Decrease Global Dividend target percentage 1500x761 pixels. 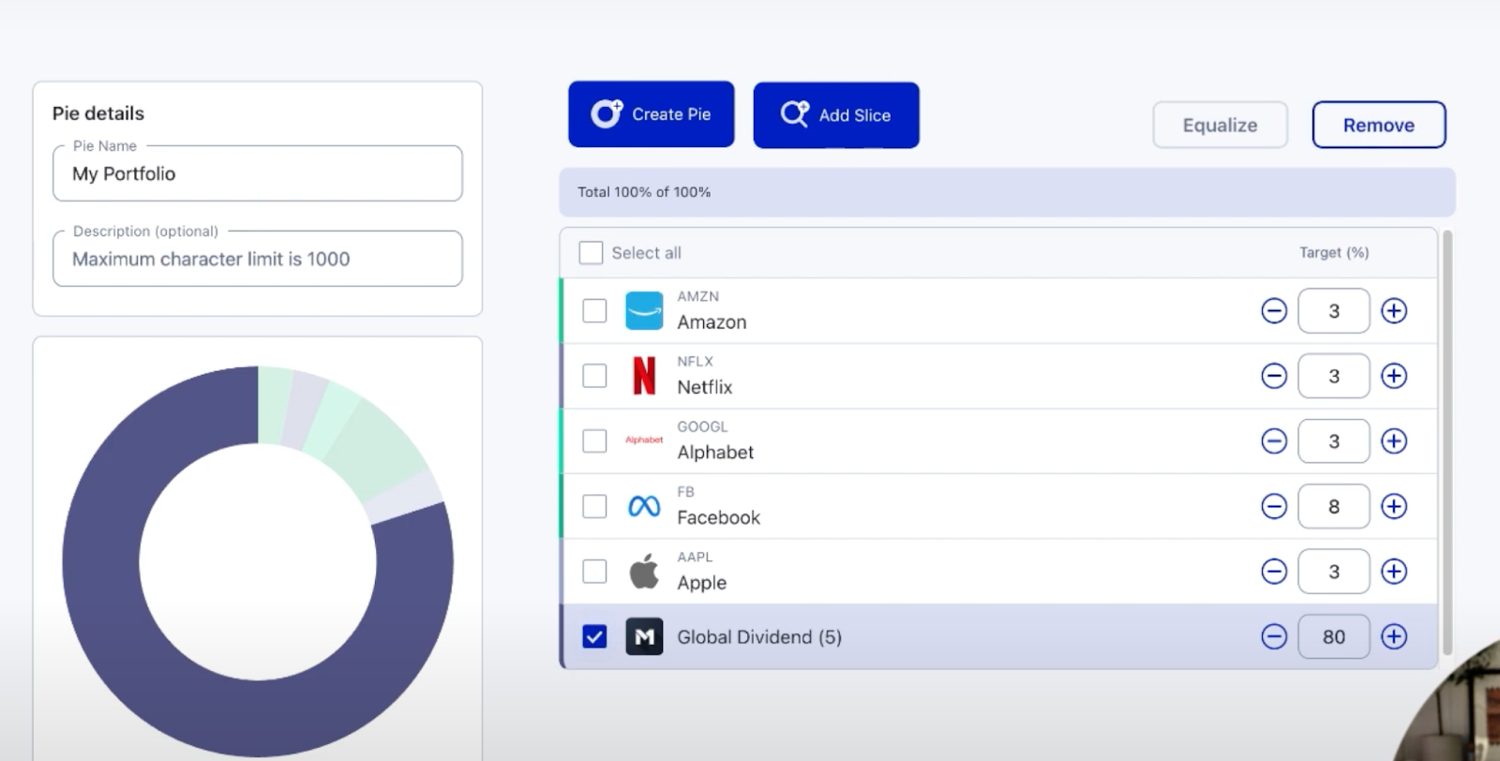coord(1274,636)
